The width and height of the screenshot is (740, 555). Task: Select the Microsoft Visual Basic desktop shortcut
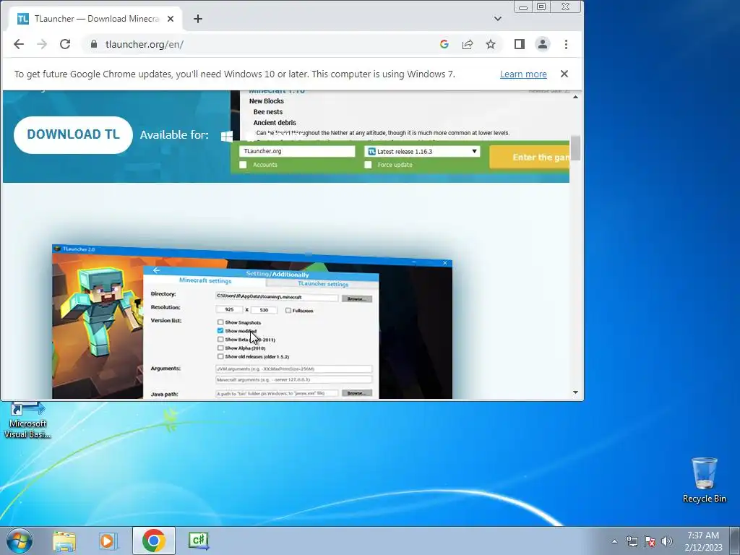27,421
